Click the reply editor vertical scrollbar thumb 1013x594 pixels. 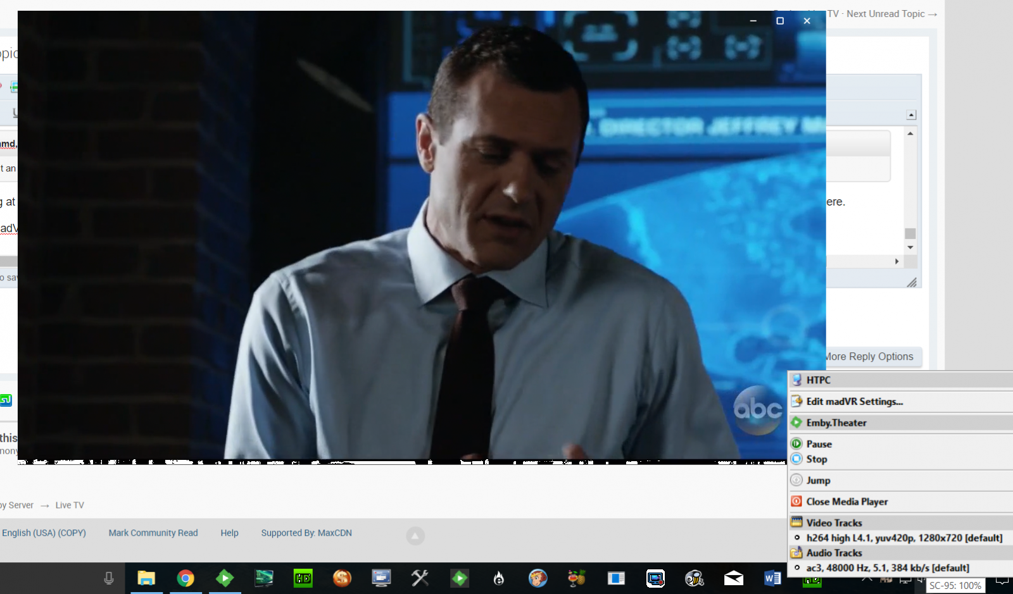pyautogui.click(x=910, y=233)
